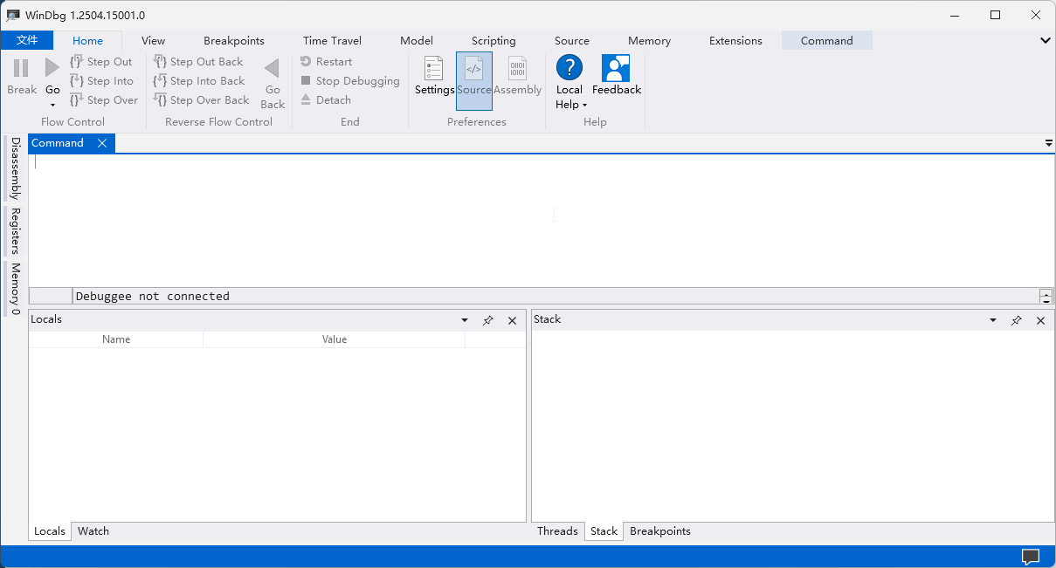The height and width of the screenshot is (568, 1056).
Task: Close the Command window tab
Action: click(x=102, y=143)
